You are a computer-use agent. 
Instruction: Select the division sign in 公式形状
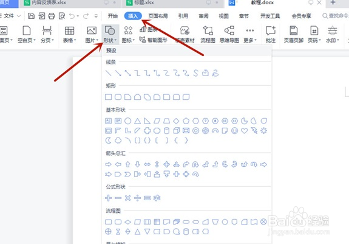(137, 198)
